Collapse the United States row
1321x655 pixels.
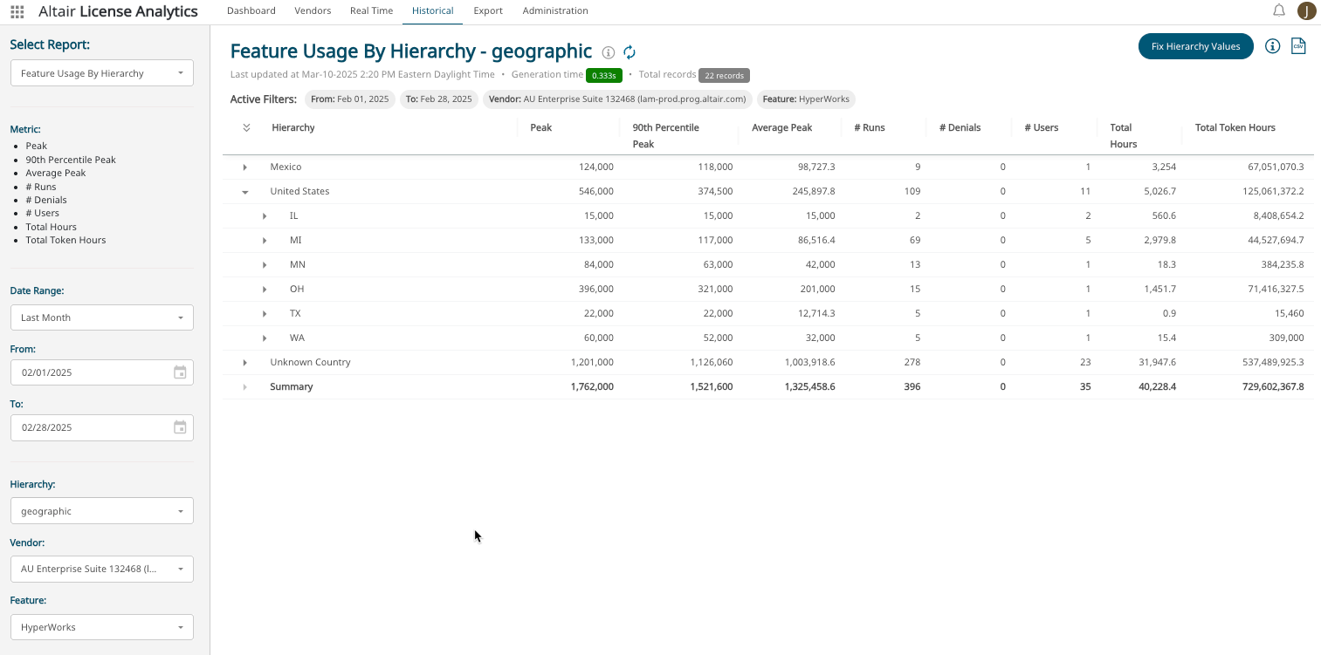coord(245,192)
